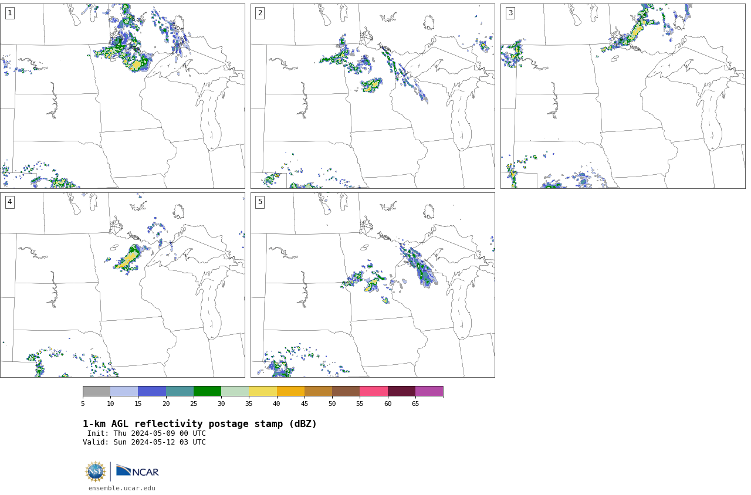751x495 pixels.
Task: Click the light lavender 10-15 dBZ swatch
Action: [124, 391]
